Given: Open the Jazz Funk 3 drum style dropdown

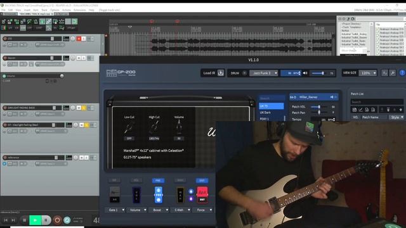Looking at the screenshot, I should click(264, 73).
